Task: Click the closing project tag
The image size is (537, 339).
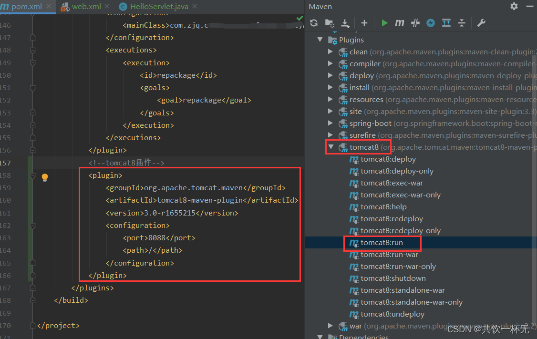Action: [x=58, y=325]
